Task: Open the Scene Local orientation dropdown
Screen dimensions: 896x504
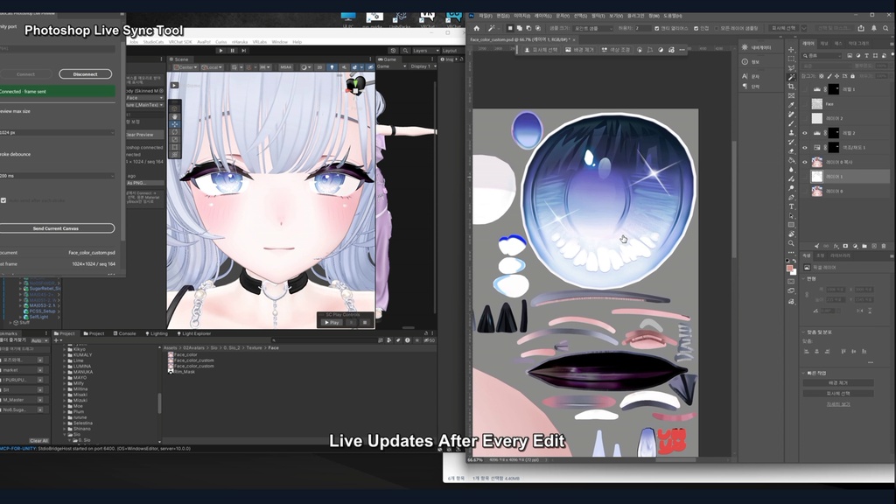Action: pos(212,66)
